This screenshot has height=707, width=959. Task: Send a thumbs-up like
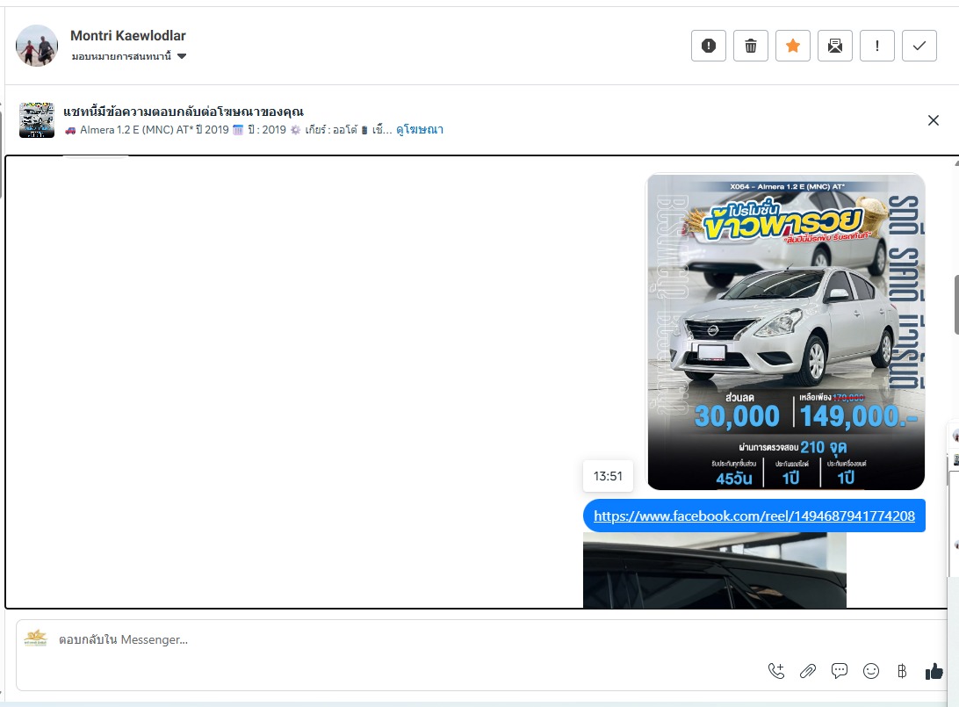(934, 672)
